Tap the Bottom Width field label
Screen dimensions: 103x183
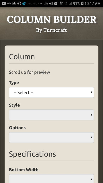(24, 170)
